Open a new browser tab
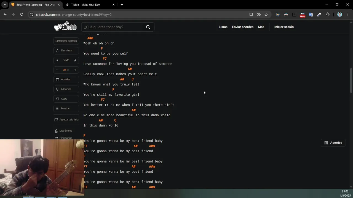Screen dimensions: 353x198 [122, 5]
